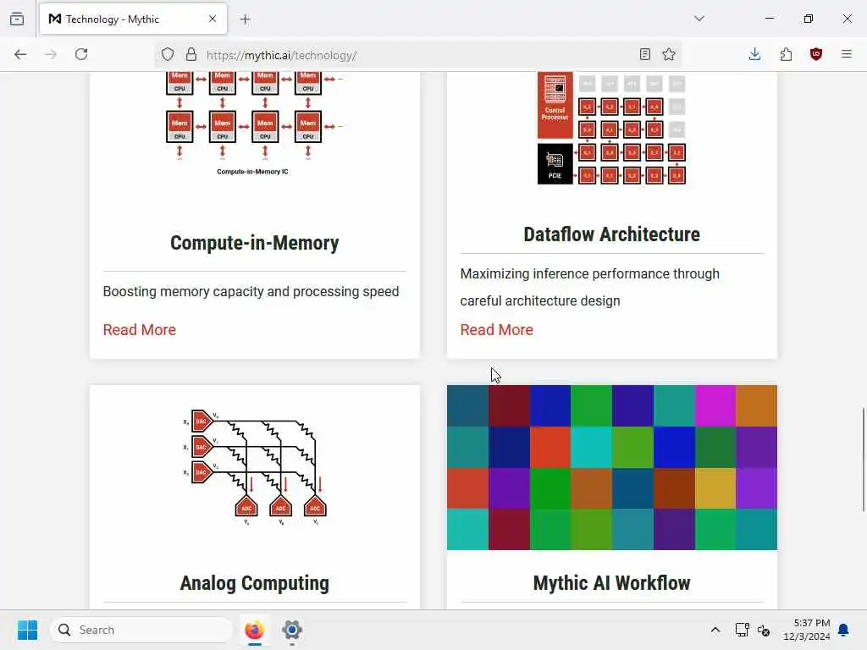Open the Firefox hamburger application menu
Viewport: 867px width, 650px height.
coord(847,54)
